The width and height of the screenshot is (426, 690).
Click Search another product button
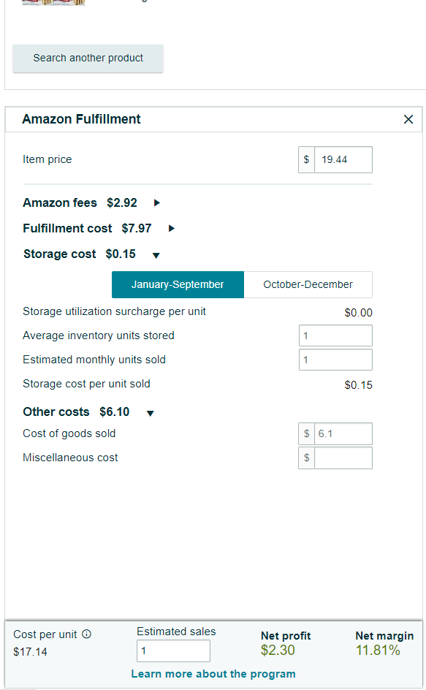[88, 58]
